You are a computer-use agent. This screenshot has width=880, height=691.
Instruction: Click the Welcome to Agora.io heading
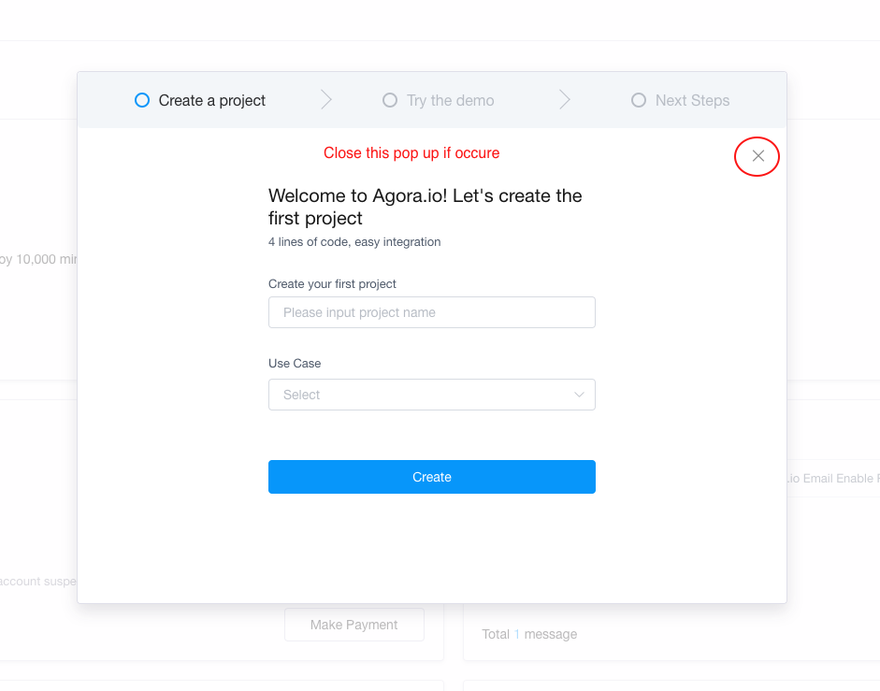(426, 207)
